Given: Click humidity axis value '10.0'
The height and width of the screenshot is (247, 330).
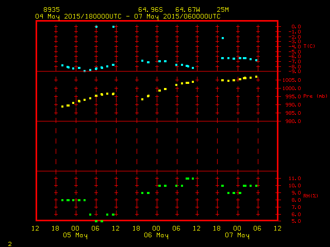Looking at the screenshot, I should tap(294, 186).
